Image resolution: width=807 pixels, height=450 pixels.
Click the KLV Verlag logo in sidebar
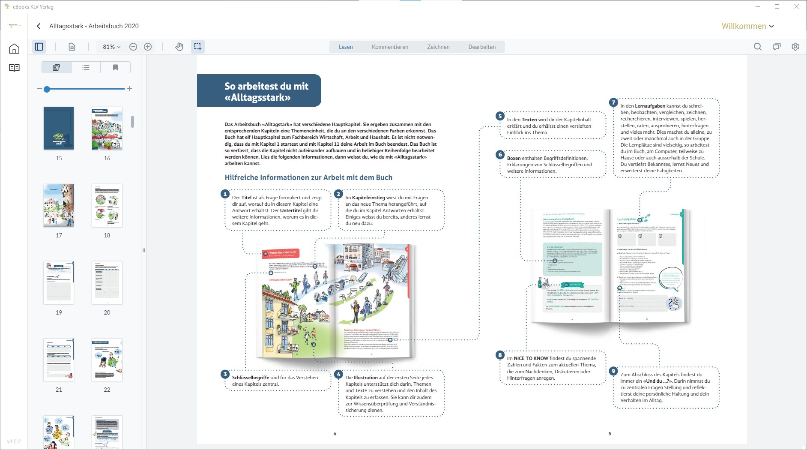point(15,26)
